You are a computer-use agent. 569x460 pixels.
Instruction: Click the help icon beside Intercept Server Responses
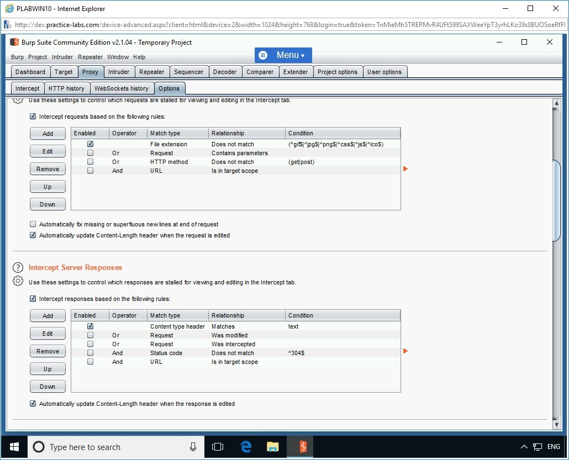pyautogui.click(x=17, y=267)
